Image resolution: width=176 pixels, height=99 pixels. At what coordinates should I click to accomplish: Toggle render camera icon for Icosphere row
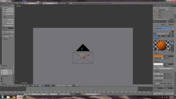click(174, 17)
